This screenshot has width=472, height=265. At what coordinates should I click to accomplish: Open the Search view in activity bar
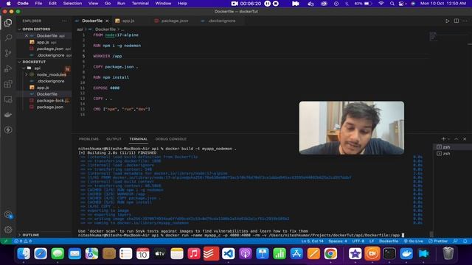tap(8, 38)
